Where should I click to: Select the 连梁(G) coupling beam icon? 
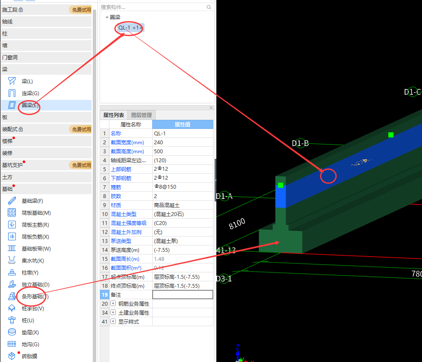pyautogui.click(x=12, y=93)
